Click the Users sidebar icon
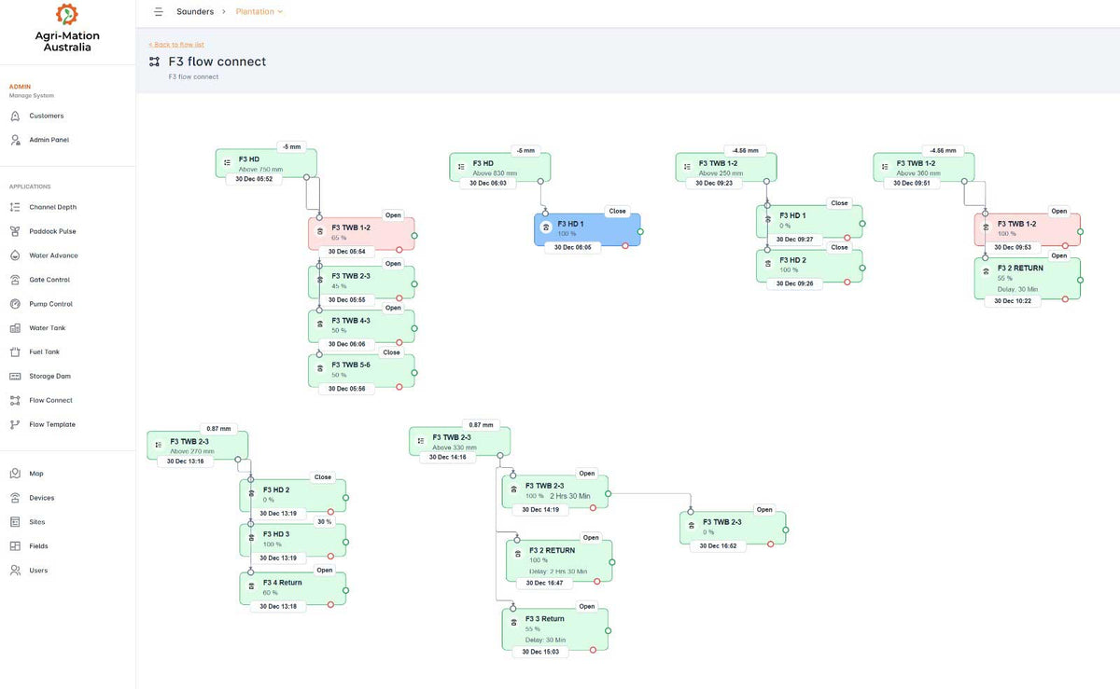Screen dimensions: 1120x689 pyautogui.click(x=15, y=571)
